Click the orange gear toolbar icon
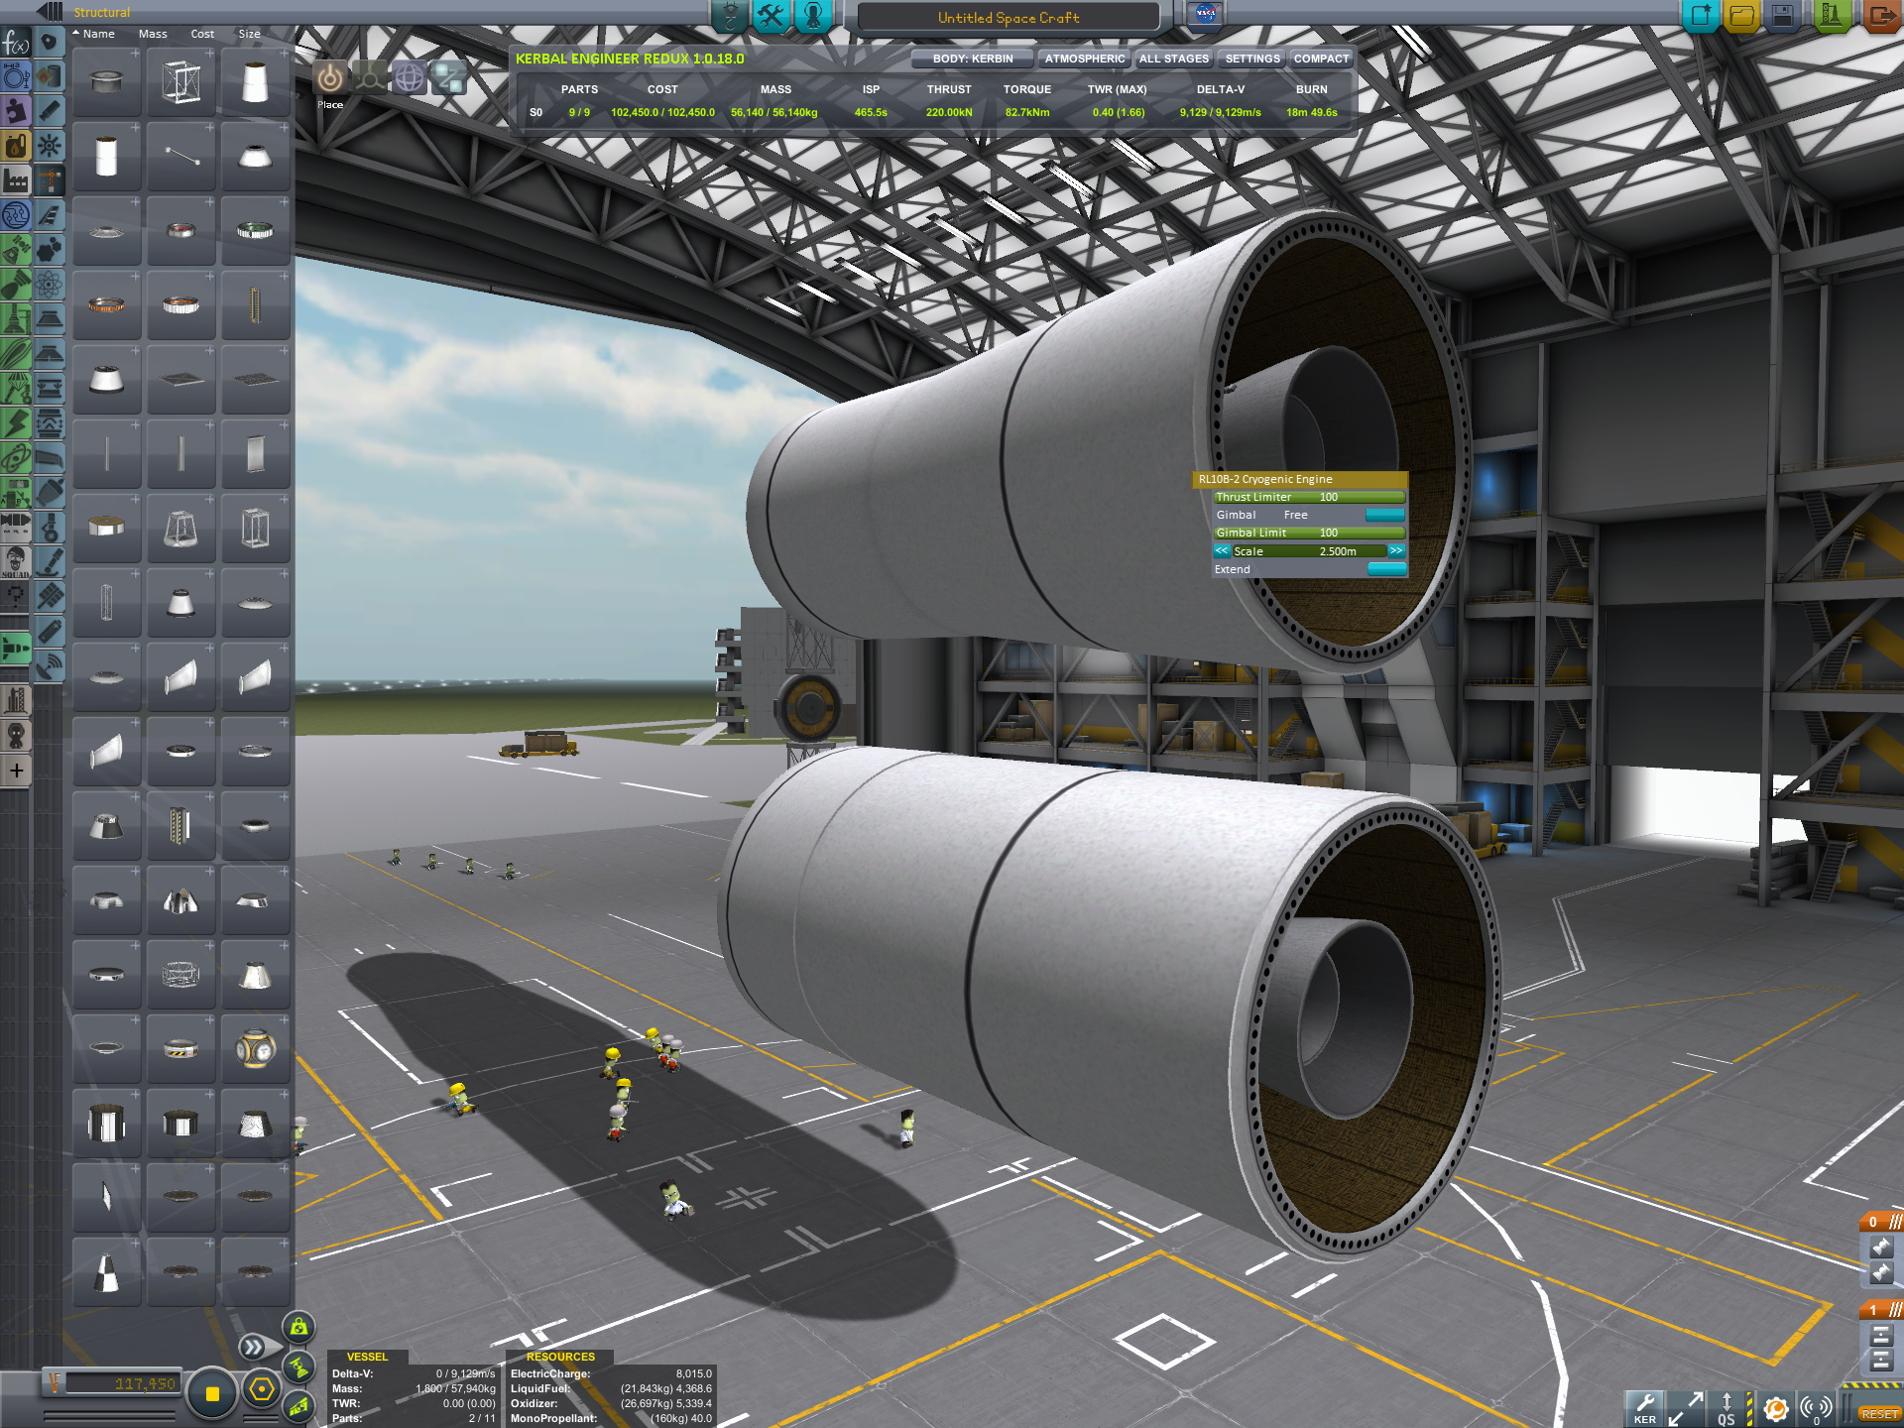Screen dimensions: 1904x1428 [1775, 1407]
